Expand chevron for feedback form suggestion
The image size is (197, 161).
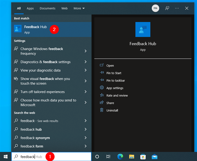coord(85,146)
